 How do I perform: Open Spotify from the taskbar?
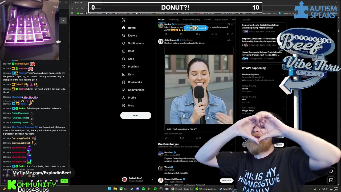click(x=143, y=189)
